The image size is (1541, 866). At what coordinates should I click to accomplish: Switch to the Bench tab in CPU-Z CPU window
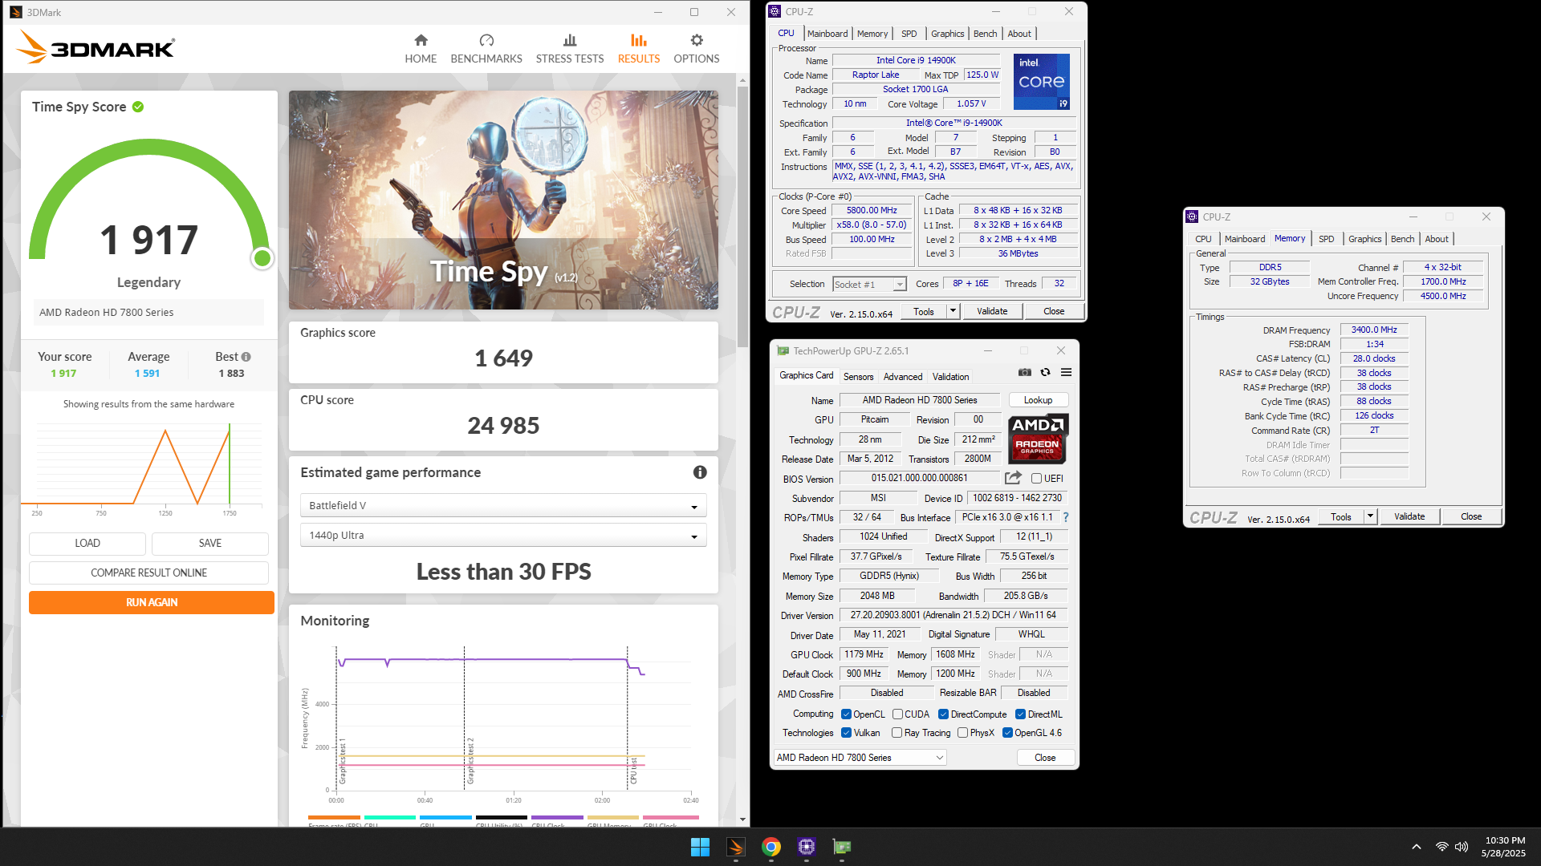(985, 34)
